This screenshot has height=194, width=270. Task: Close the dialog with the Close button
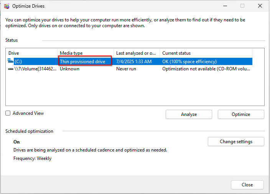(x=247, y=185)
